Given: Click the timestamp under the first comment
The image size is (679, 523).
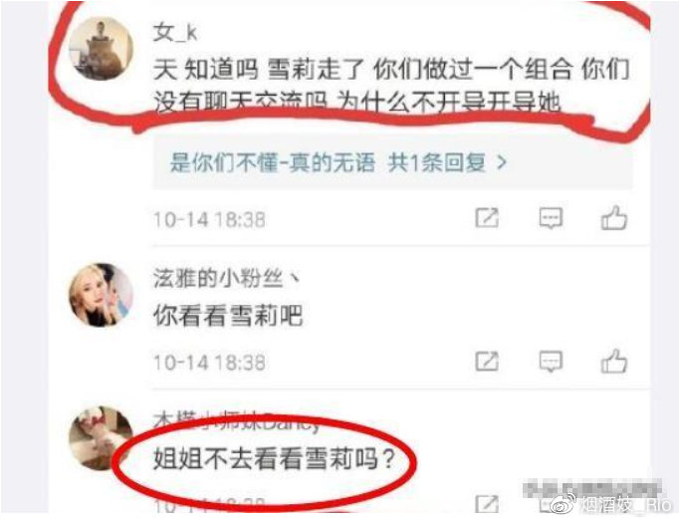Looking at the screenshot, I should 210,219.
